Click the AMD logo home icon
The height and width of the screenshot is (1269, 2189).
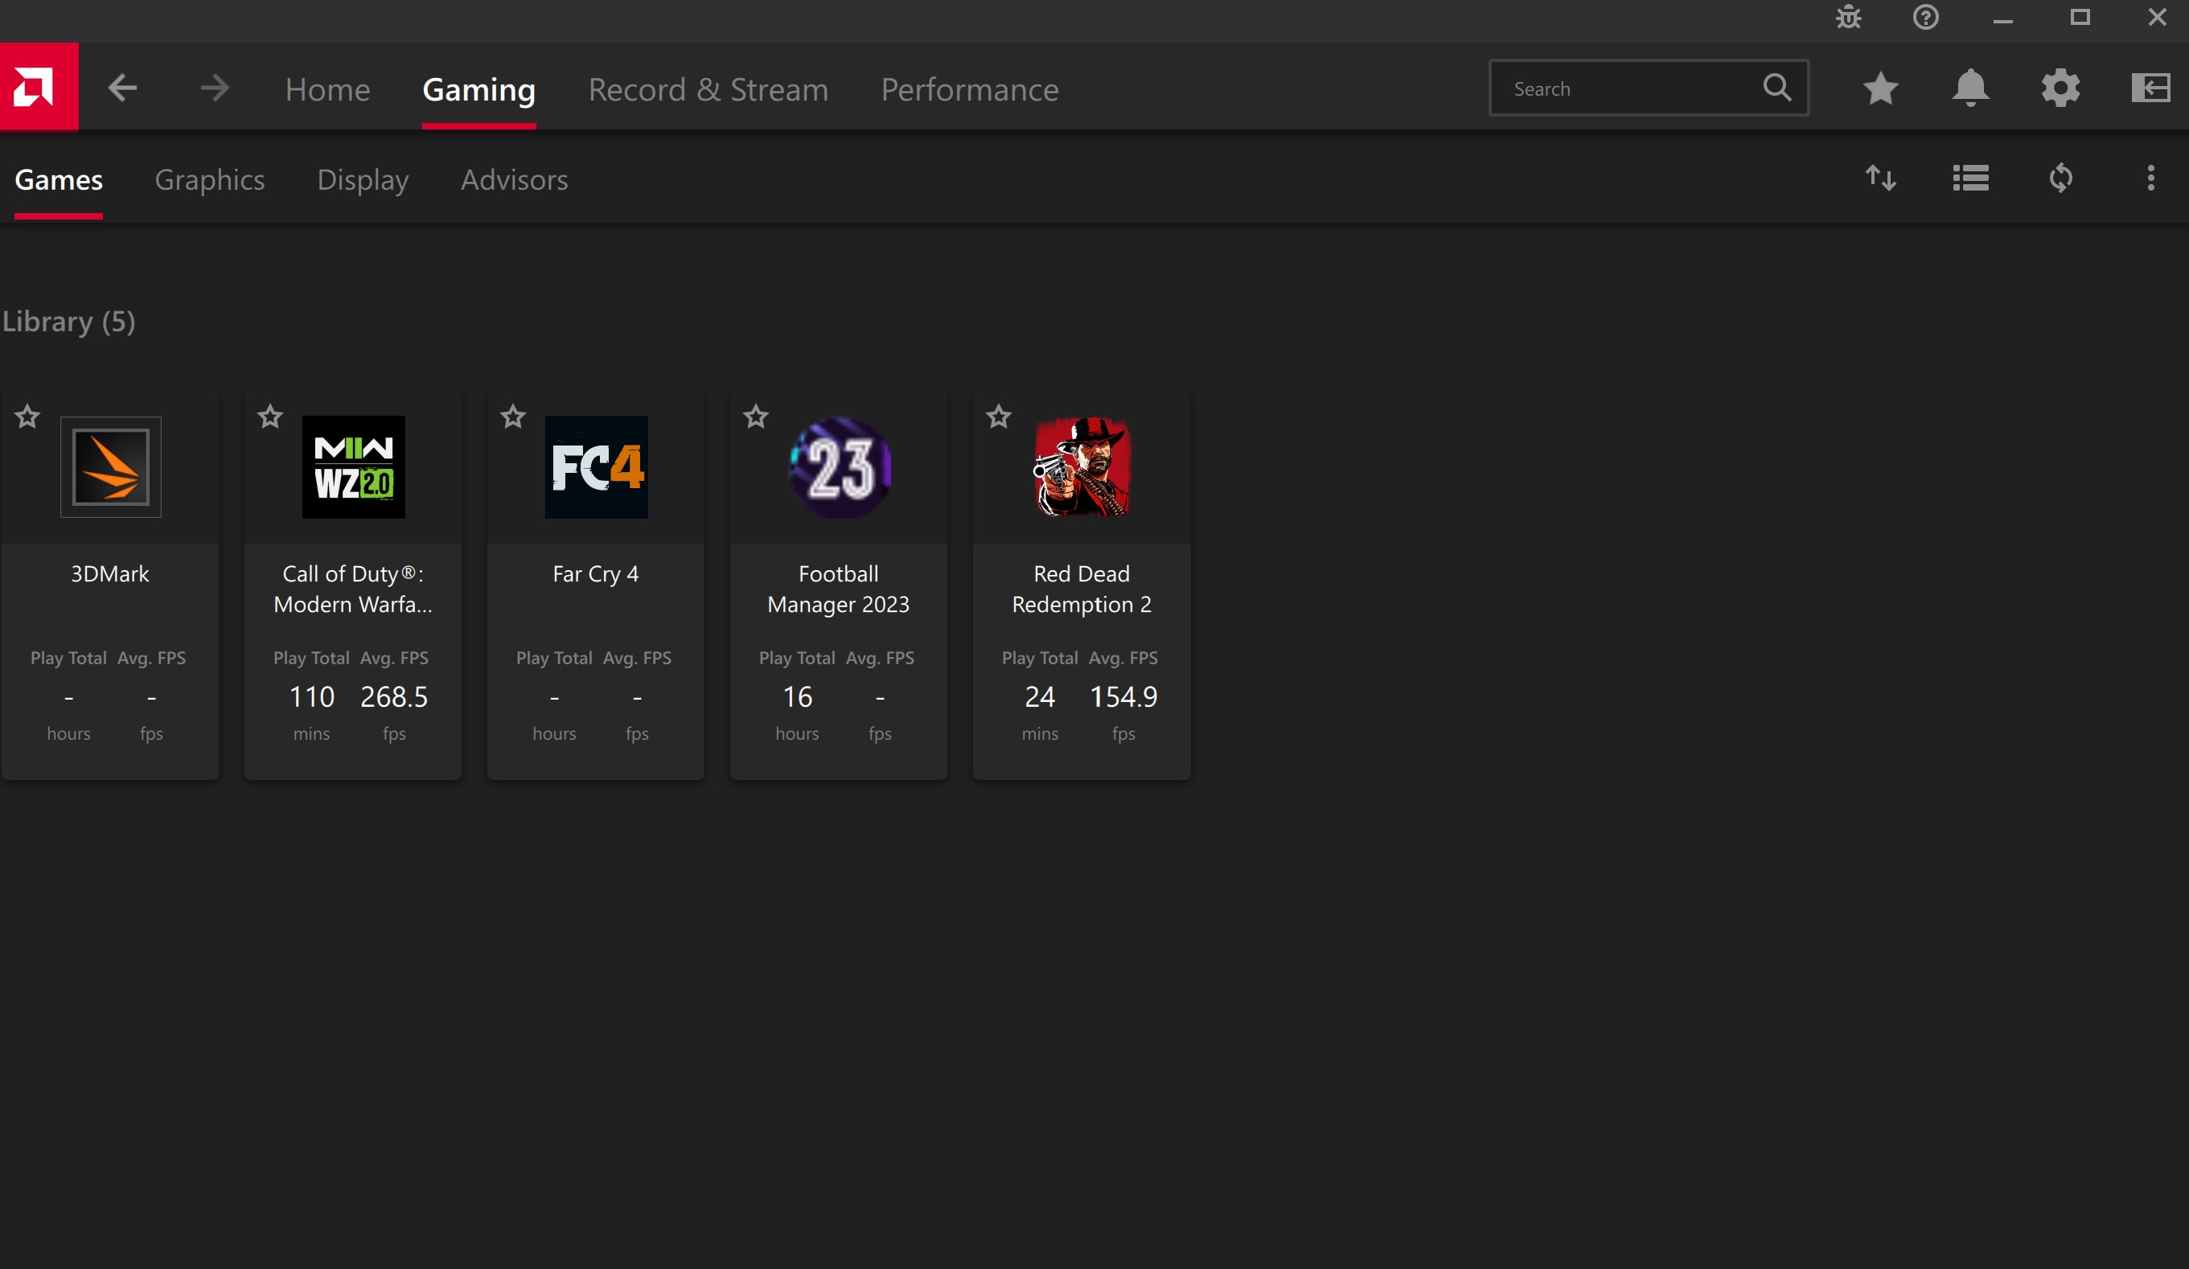39,88
